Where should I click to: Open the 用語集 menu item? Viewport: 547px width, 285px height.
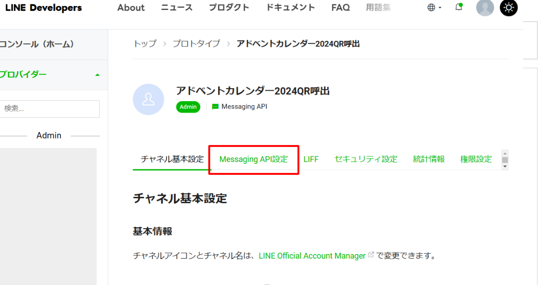(x=378, y=7)
